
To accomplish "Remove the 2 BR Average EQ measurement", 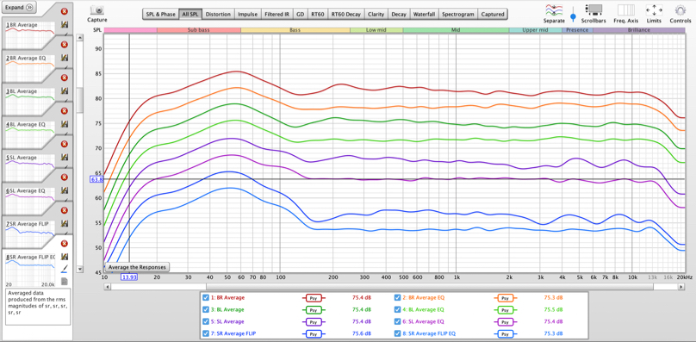I will click(x=65, y=45).
